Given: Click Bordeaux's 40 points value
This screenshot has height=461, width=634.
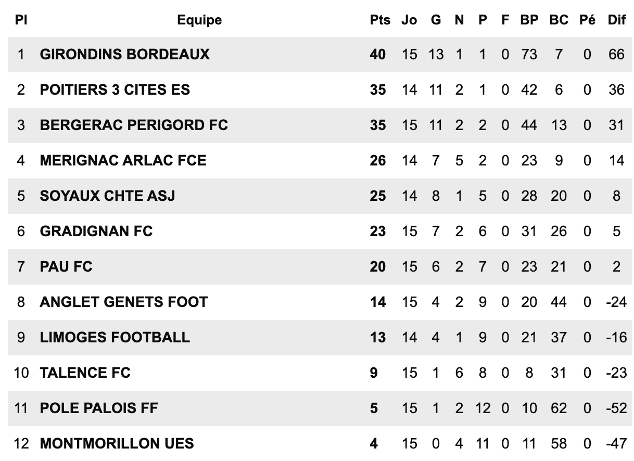Looking at the screenshot, I should [378, 54].
